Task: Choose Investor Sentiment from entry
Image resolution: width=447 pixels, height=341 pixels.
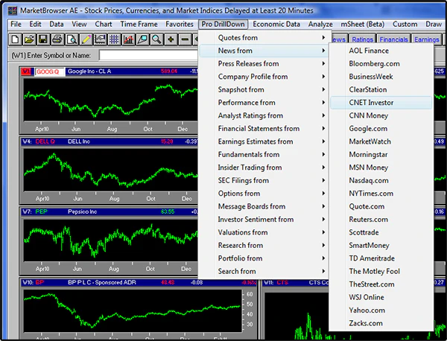Action: click(x=264, y=220)
